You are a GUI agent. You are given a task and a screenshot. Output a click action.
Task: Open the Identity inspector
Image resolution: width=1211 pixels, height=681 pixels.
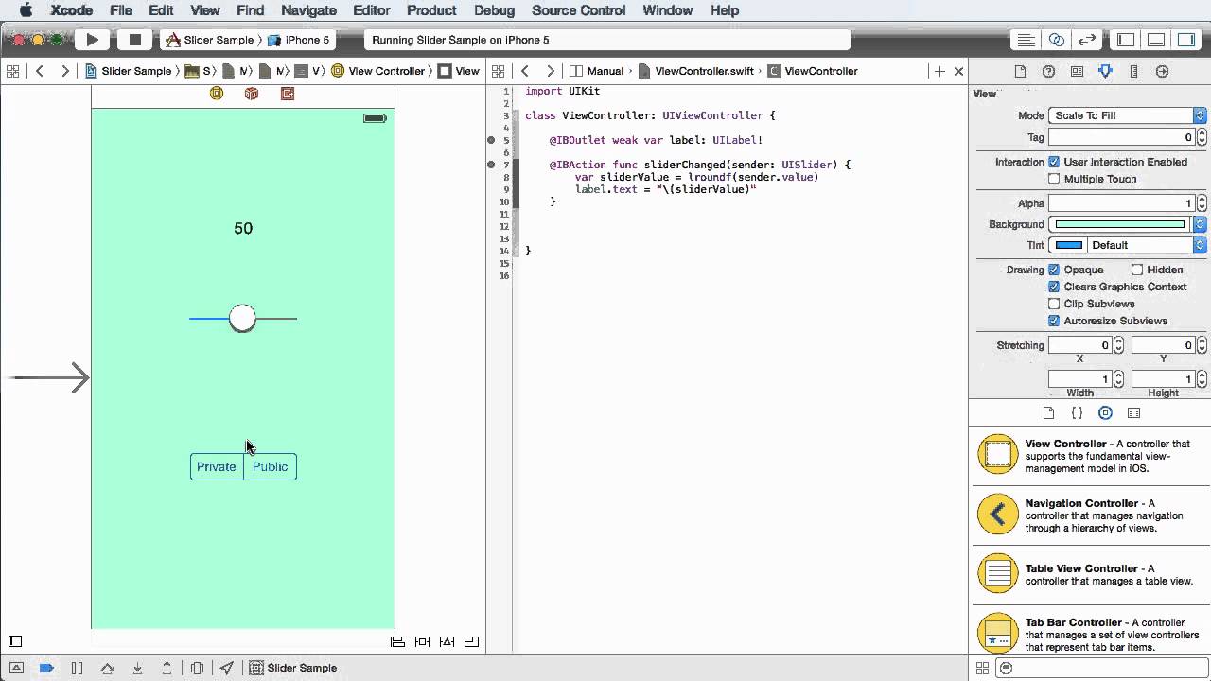[1077, 71]
